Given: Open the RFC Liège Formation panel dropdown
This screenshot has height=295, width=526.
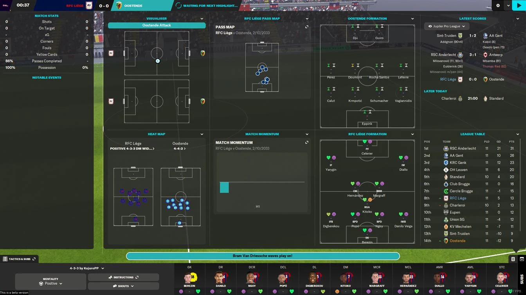Looking at the screenshot, I should (x=413, y=134).
